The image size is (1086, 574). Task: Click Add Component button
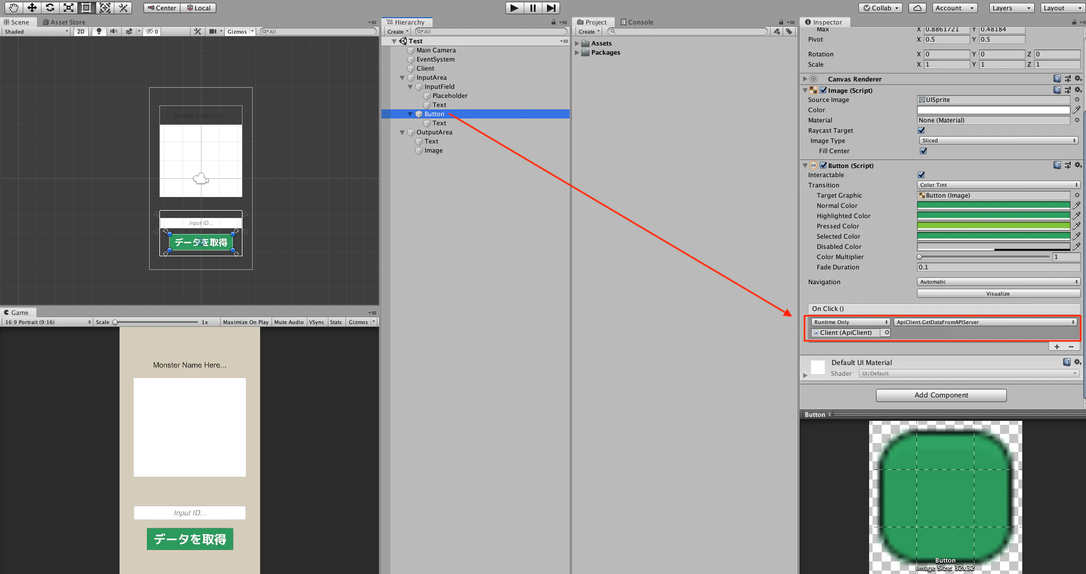click(941, 395)
